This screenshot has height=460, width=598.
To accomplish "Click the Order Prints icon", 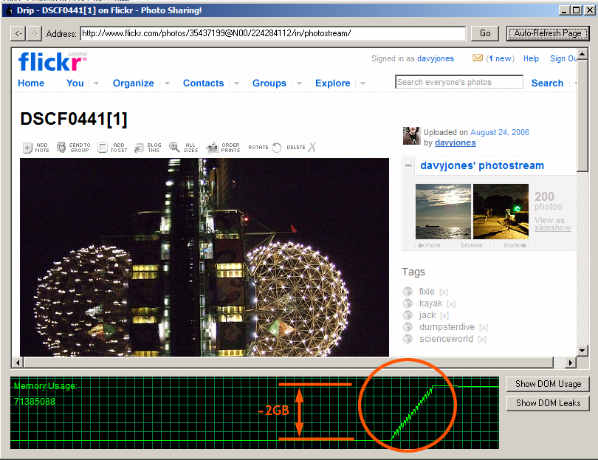I will (213, 148).
